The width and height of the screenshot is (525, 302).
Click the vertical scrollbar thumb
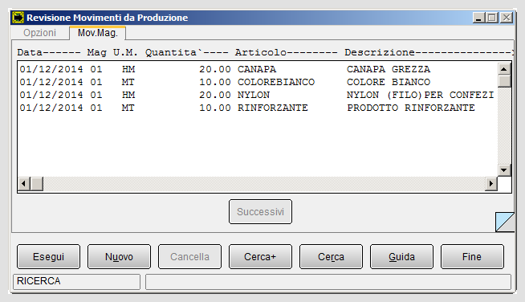click(x=504, y=81)
